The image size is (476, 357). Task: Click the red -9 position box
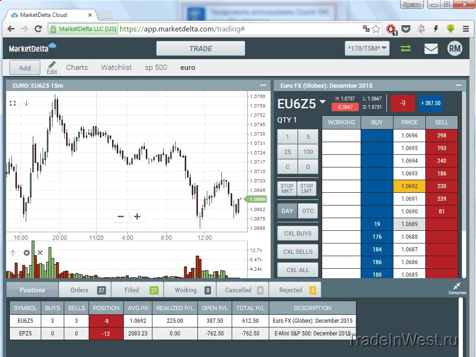pos(402,103)
